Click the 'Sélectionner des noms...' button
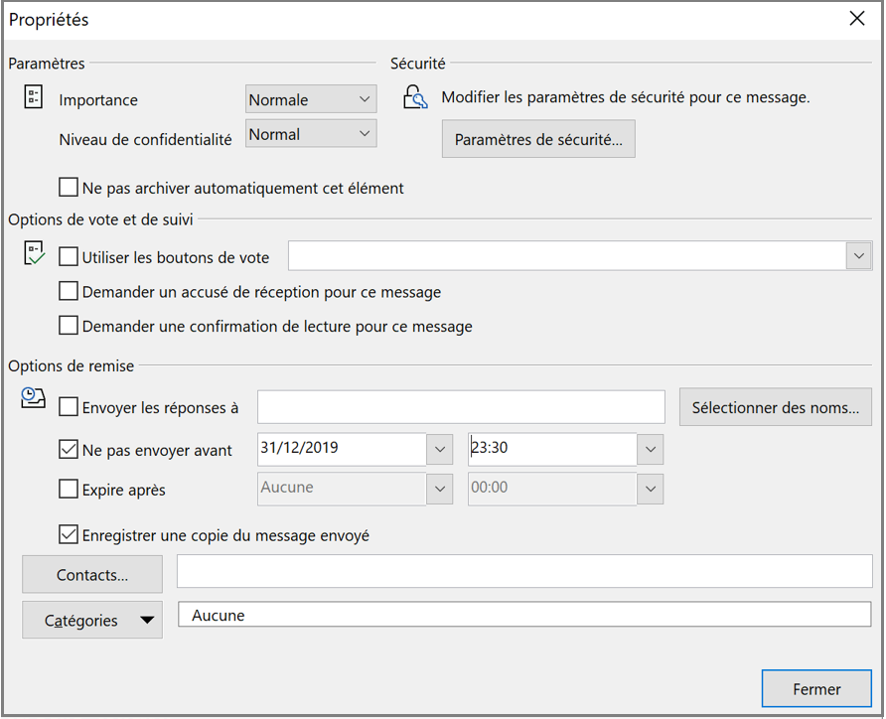 [x=775, y=407]
